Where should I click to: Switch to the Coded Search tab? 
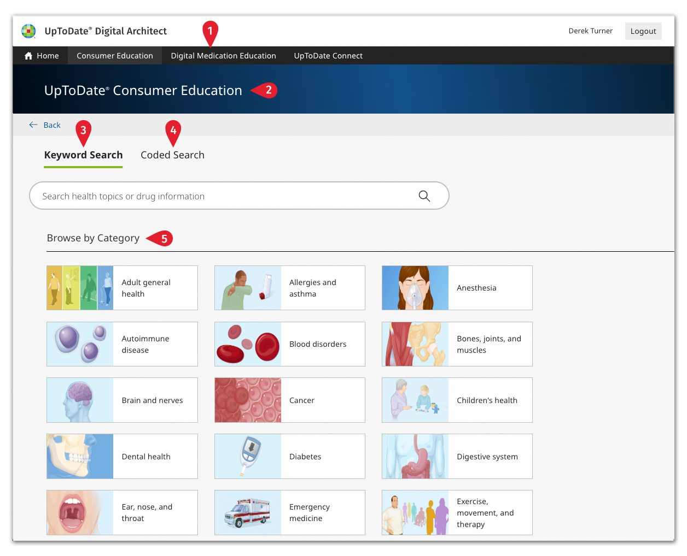click(172, 155)
